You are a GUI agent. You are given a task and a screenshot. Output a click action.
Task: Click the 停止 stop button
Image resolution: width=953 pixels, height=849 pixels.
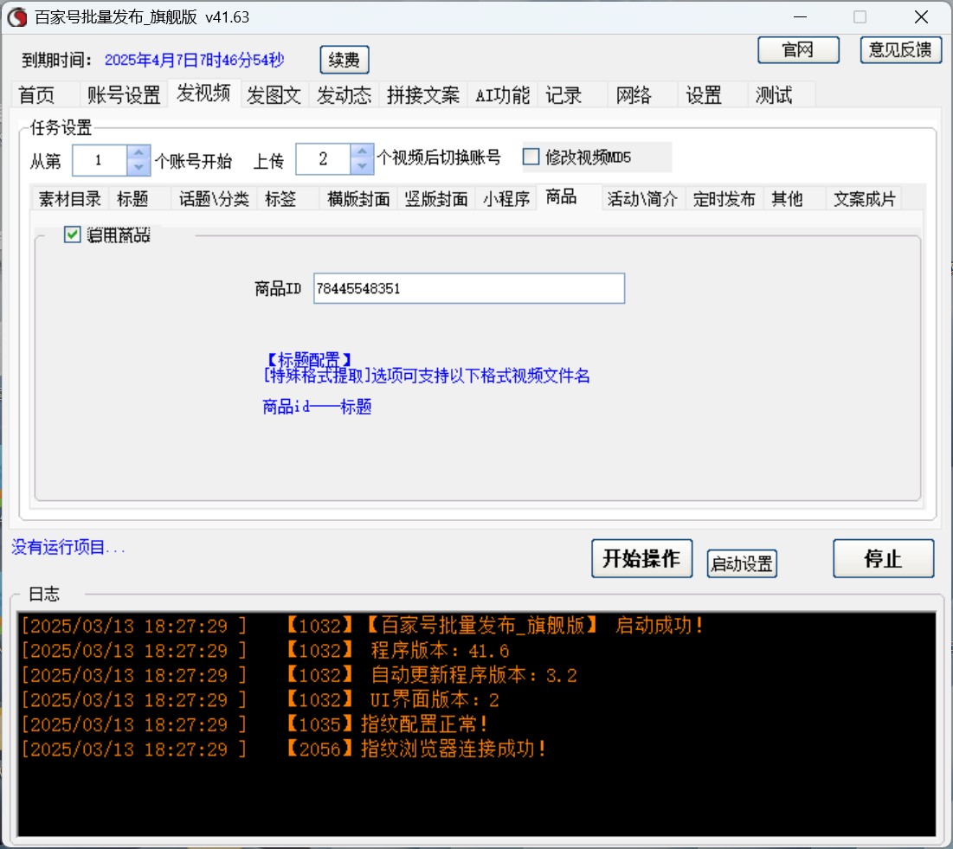[x=883, y=558]
